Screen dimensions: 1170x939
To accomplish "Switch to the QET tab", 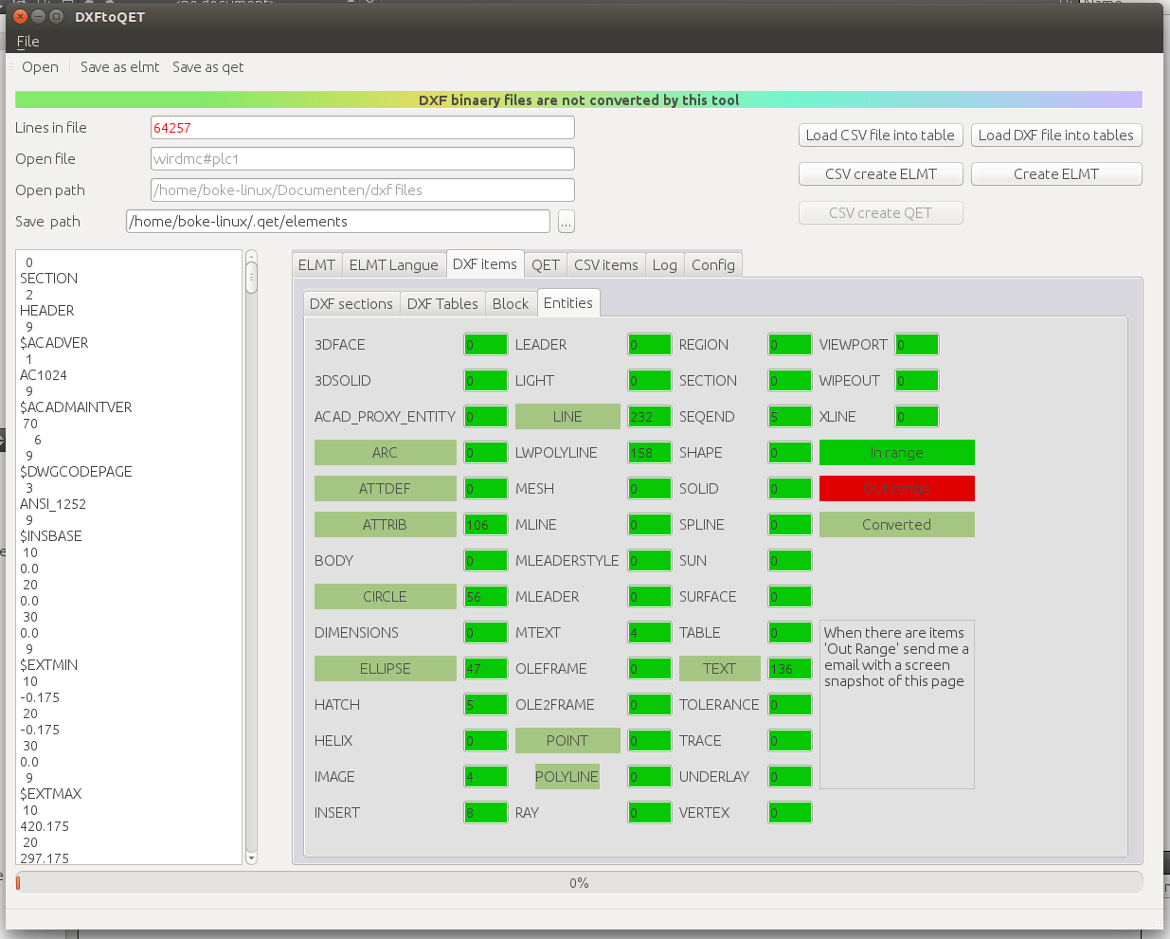I will 545,265.
